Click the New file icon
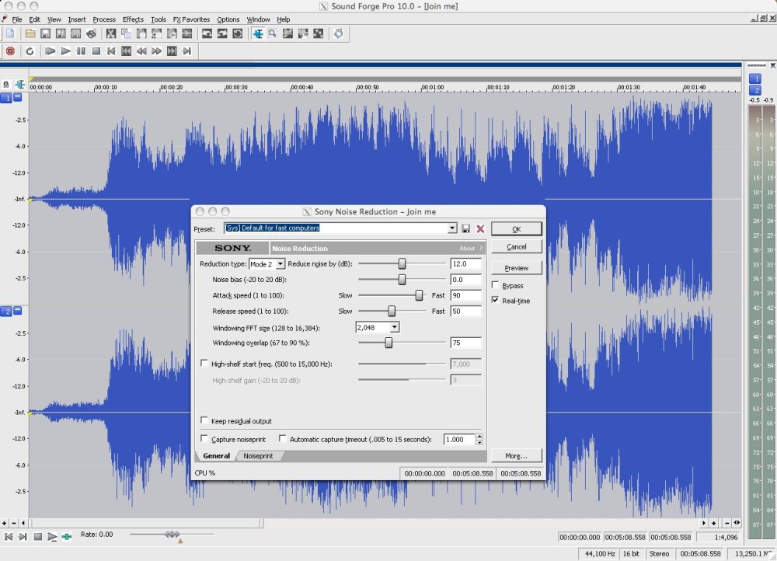Image resolution: width=777 pixels, height=561 pixels. 10,33
